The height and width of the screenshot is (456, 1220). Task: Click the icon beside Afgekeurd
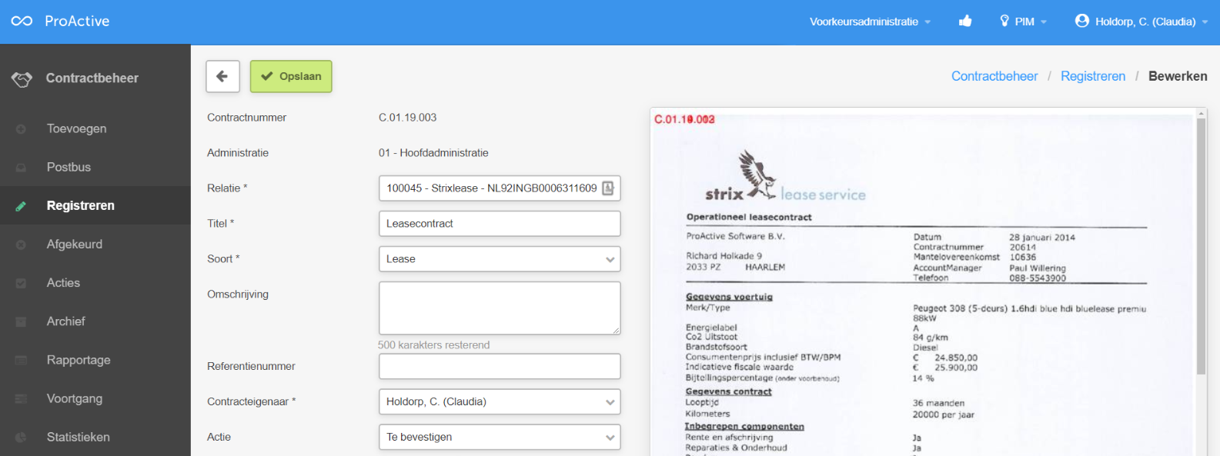tap(21, 245)
